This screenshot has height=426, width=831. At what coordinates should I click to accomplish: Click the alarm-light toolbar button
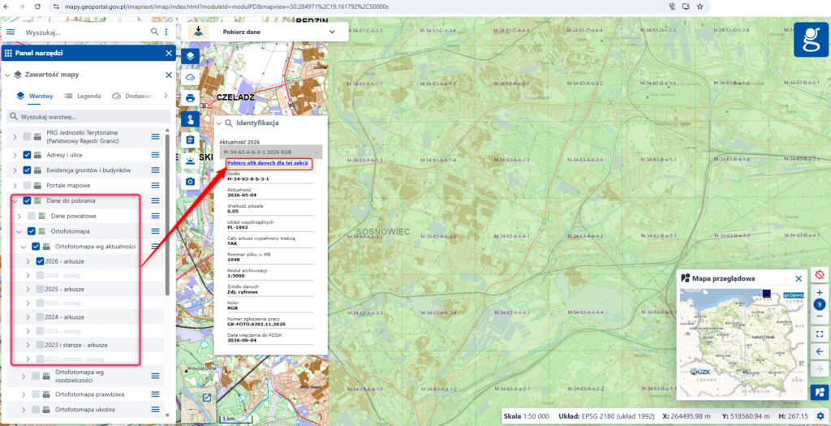point(190,161)
